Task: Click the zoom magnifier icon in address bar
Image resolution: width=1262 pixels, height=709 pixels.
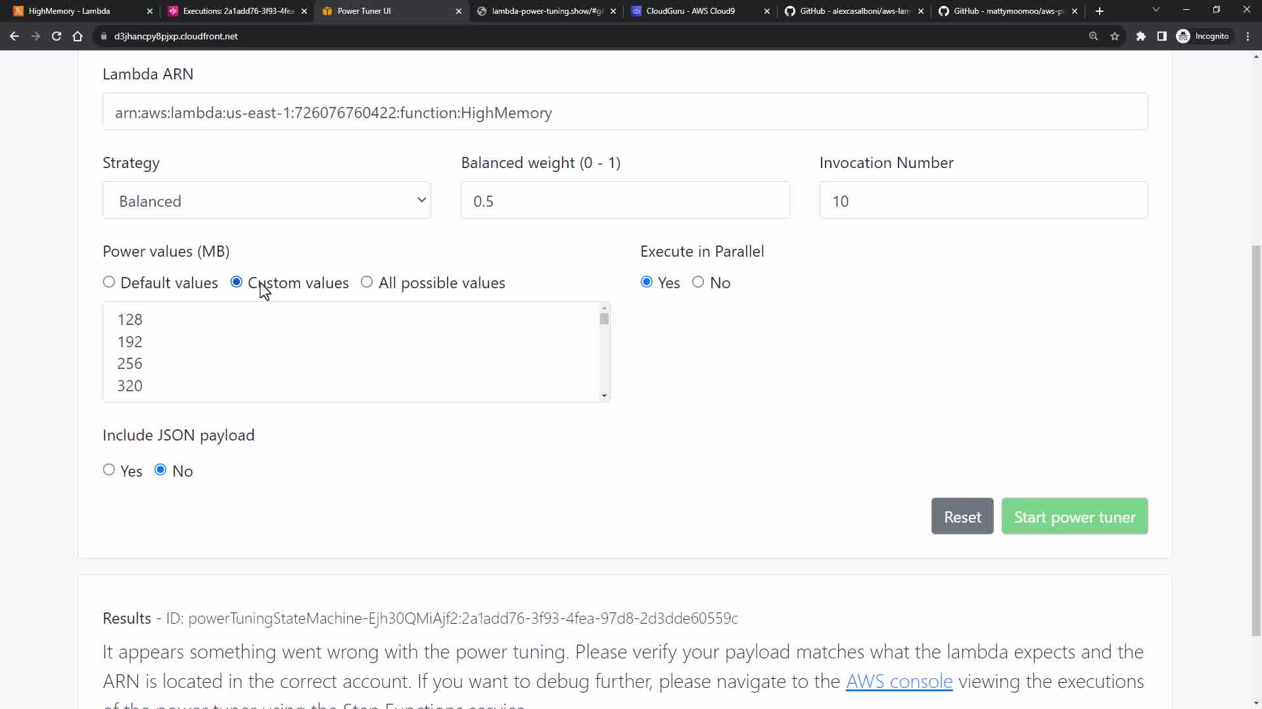Action: pyautogui.click(x=1094, y=36)
